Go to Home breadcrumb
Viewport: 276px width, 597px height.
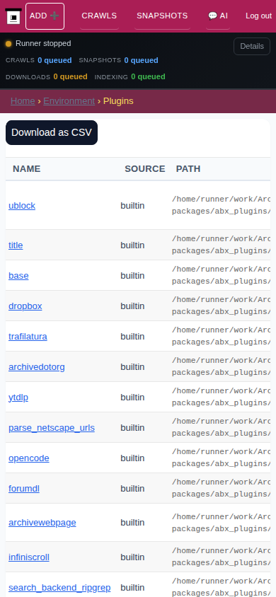23,101
